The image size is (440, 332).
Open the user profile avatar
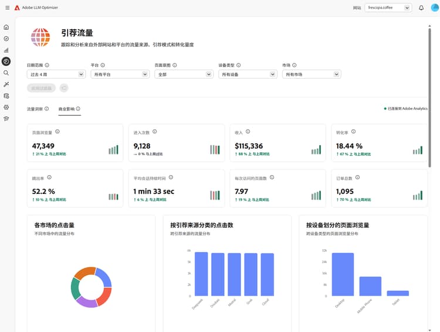click(435, 8)
